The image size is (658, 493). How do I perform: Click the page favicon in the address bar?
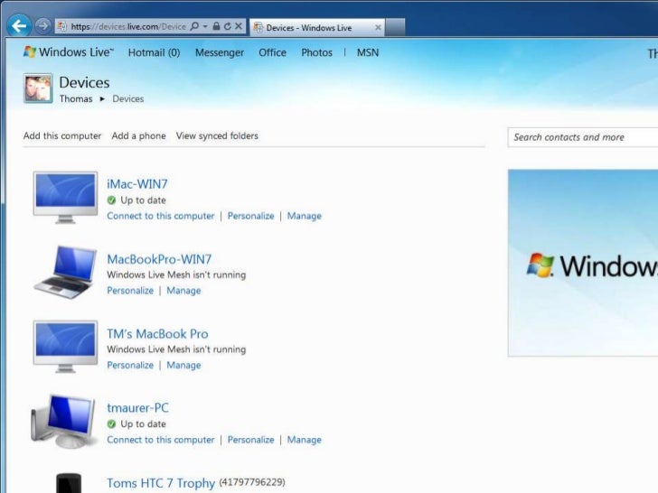[62, 26]
